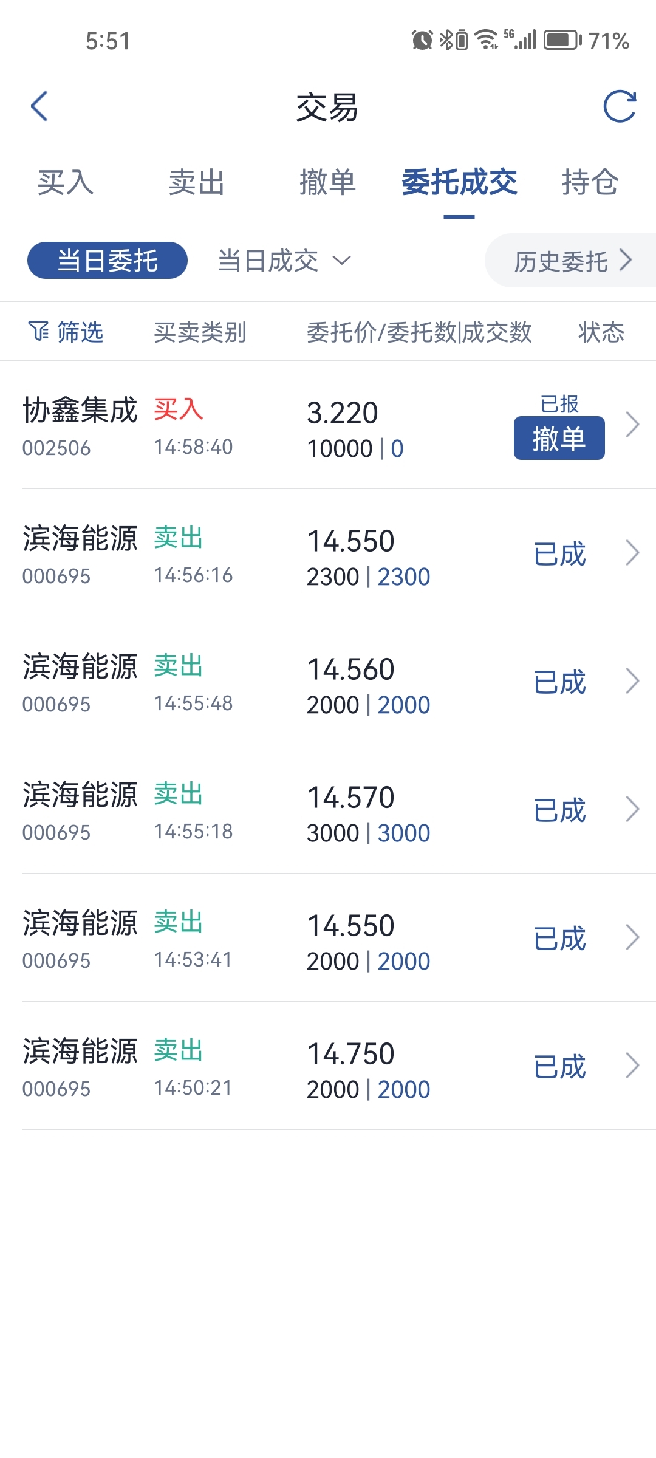656x1458 pixels.
Task: Tap the back arrow icon
Action: click(39, 106)
